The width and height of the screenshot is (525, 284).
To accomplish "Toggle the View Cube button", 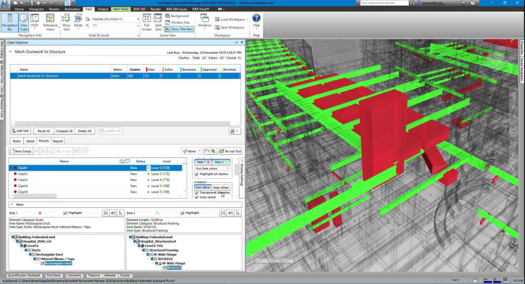I will pyautogui.click(x=24, y=23).
